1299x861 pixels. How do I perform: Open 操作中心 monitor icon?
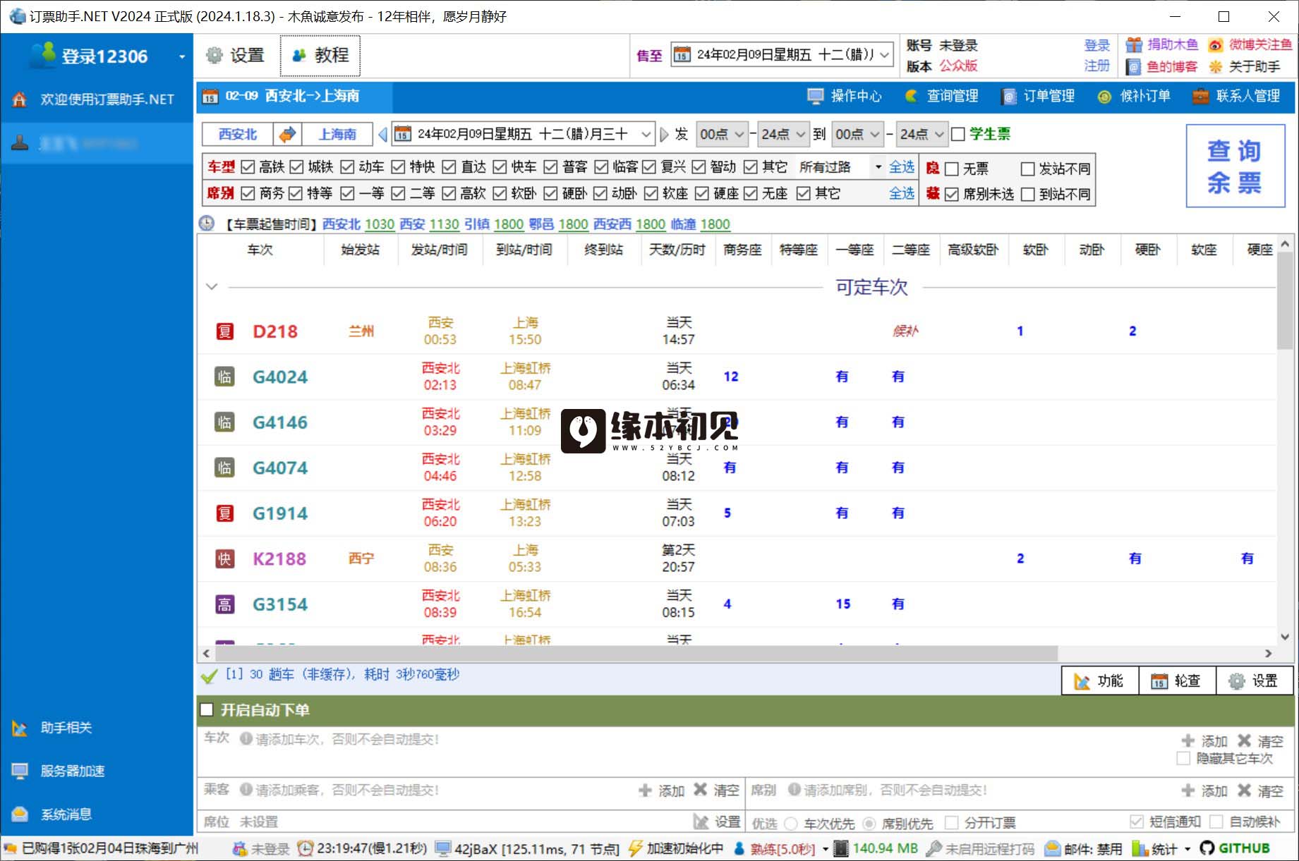(816, 96)
